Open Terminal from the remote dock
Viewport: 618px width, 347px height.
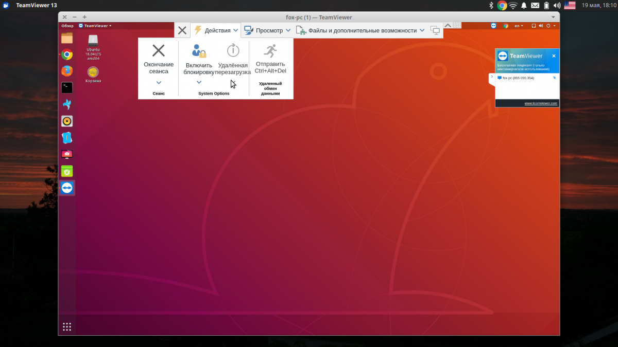pos(67,87)
